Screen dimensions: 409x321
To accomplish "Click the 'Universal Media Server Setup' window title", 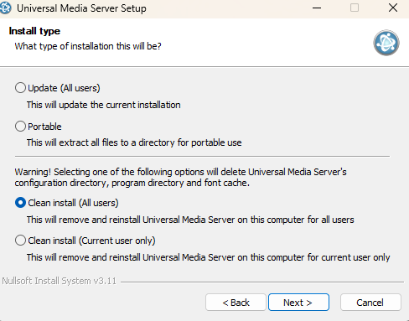I will pyautogui.click(x=81, y=8).
